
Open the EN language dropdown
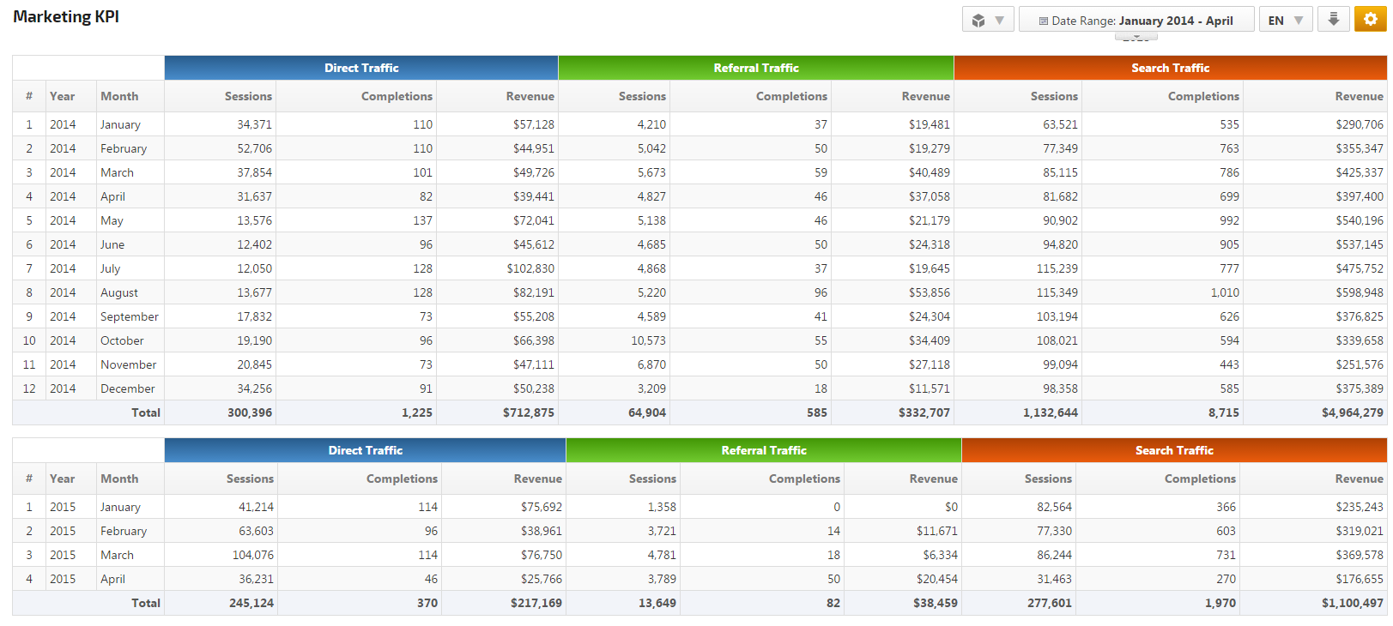[x=1285, y=21]
